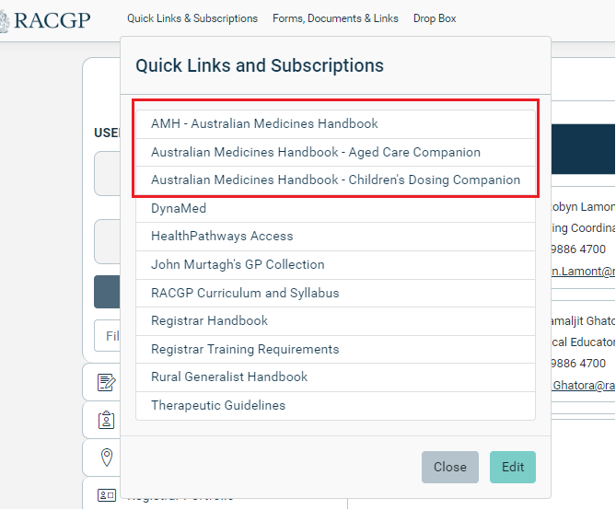616x510 pixels.
Task: Click the RACGP logo
Action: coord(46,19)
